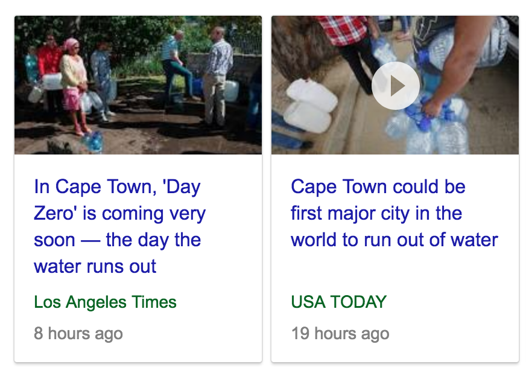Click the blue bottles on the ground in left photo
Screen dimensions: 526x373
pos(92,141)
